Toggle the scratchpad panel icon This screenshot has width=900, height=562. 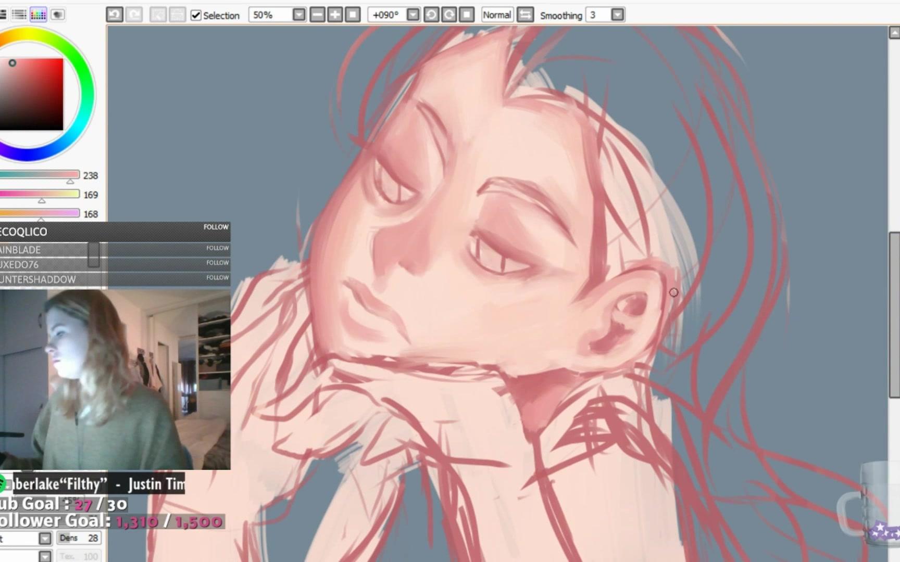click(57, 15)
